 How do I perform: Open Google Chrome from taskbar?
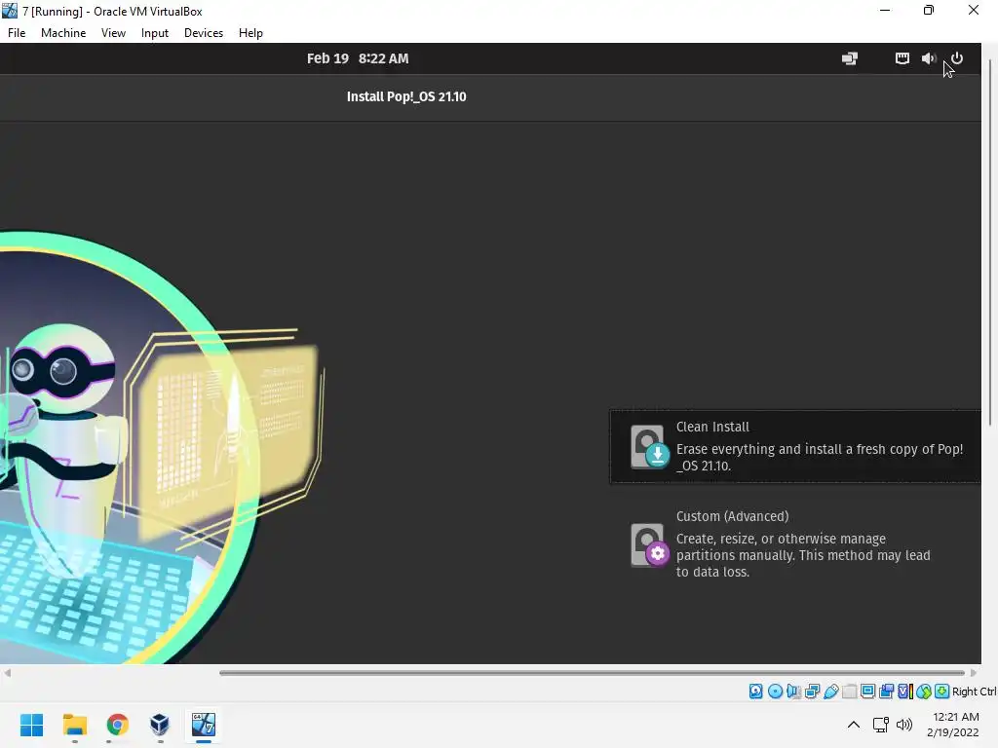coord(117,725)
